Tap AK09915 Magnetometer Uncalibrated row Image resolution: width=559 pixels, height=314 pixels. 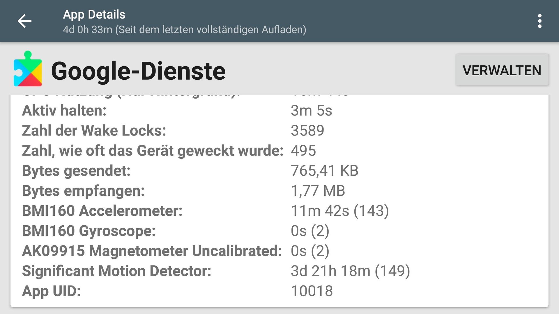click(x=279, y=251)
